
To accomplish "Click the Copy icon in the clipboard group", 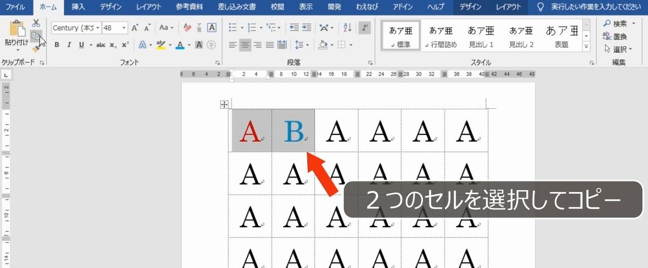I will [36, 36].
